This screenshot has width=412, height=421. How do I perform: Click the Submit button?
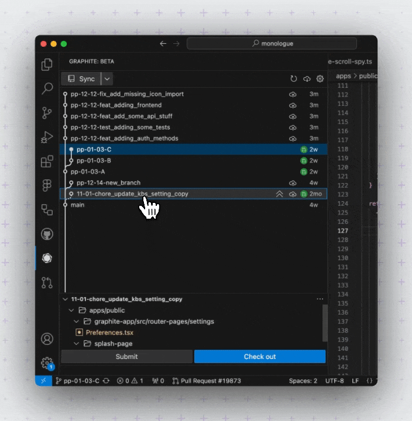(x=126, y=357)
